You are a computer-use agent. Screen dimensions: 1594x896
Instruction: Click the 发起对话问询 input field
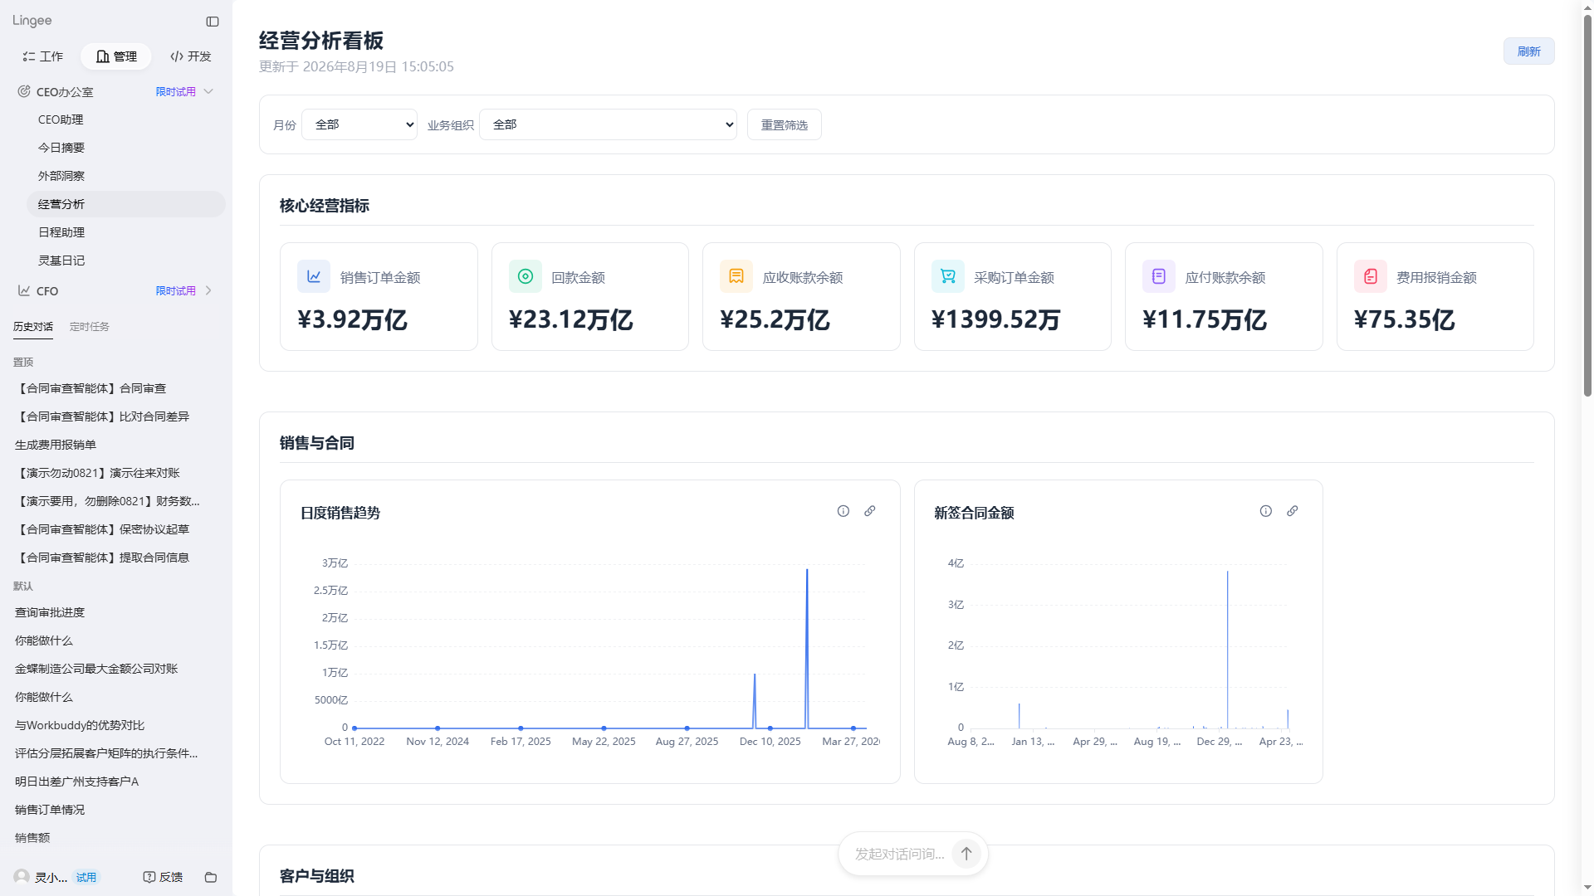tap(900, 854)
